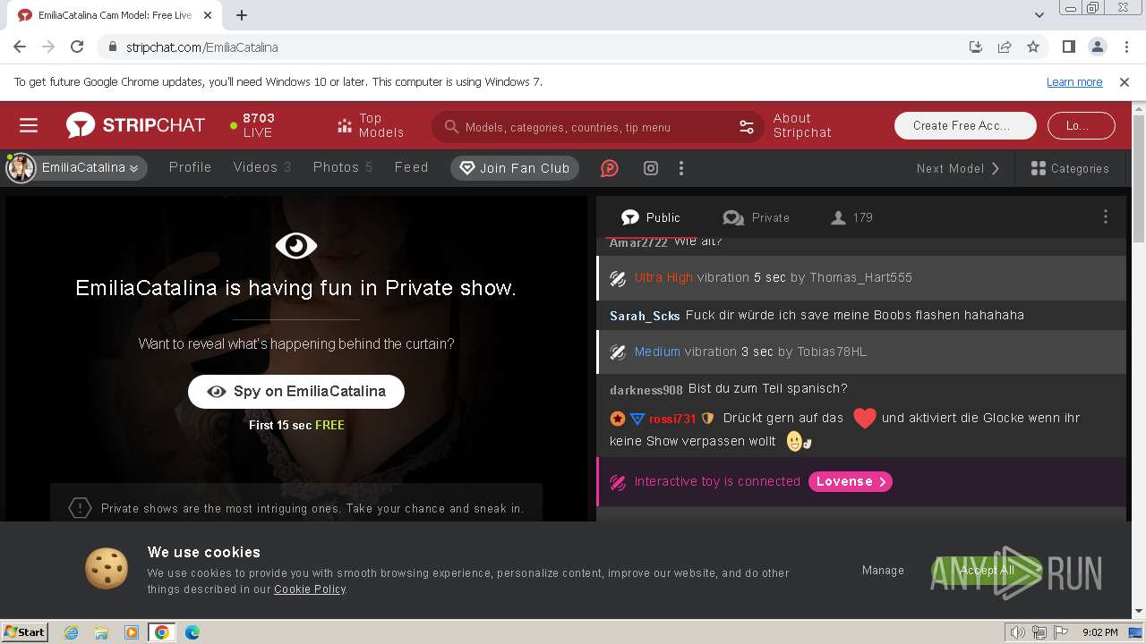Click the red heart in rossi731 message
Screen dimensions: 1146x644
click(x=864, y=418)
